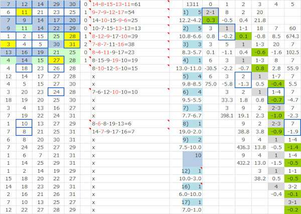Image resolution: width=301 pixels, height=214 pixels.
Task: Select the value 60 in the header 5 column
Action: pos(292,28)
